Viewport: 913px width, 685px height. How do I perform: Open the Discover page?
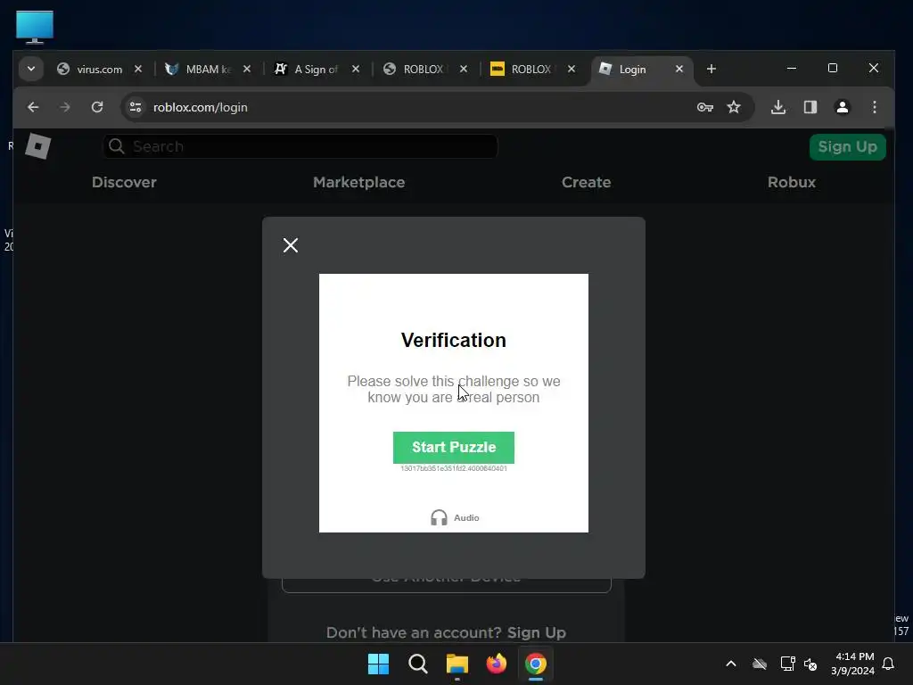[x=124, y=182]
